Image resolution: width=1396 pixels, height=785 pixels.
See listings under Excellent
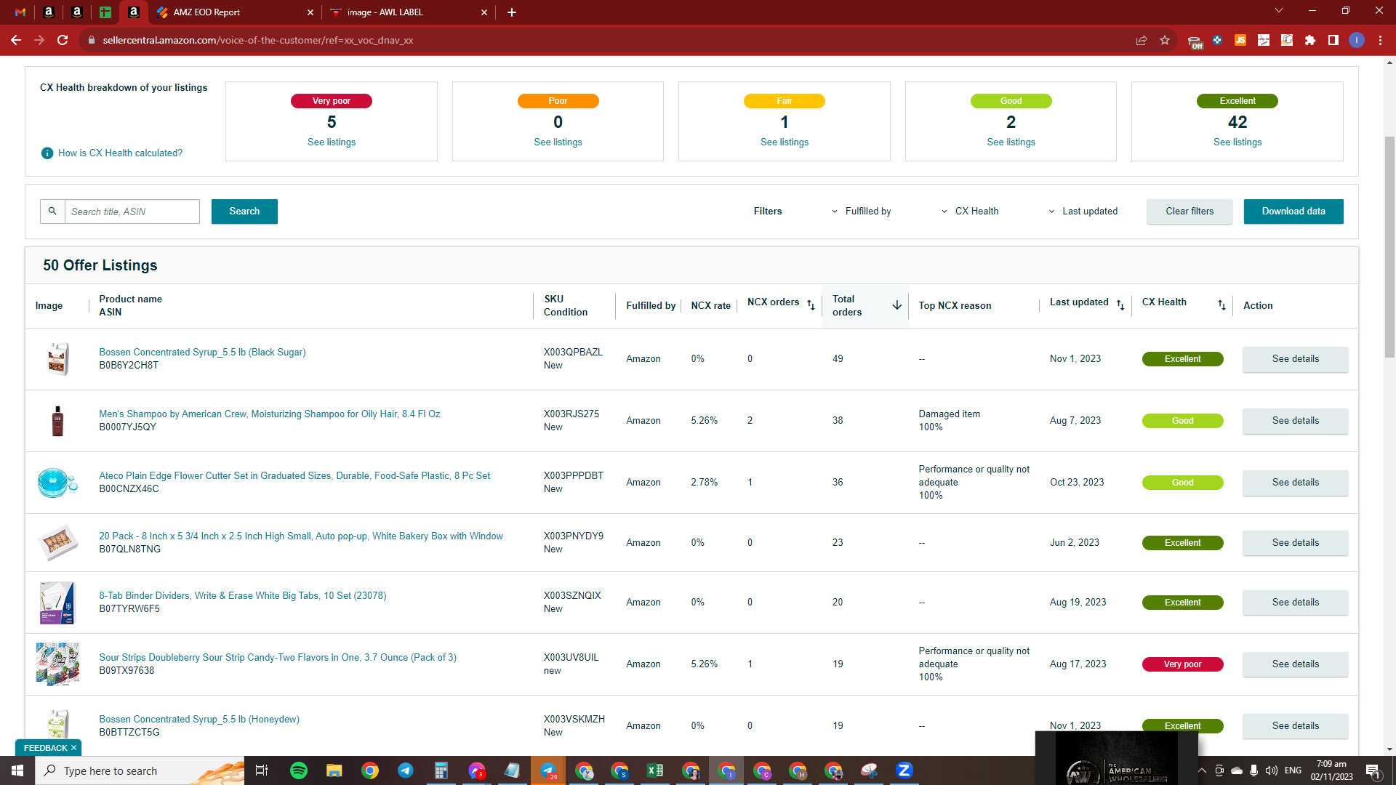point(1237,142)
